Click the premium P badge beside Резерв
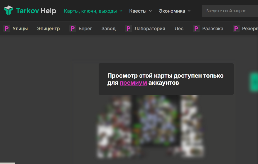Viewport: 258px width, 164px height. (x=236, y=28)
